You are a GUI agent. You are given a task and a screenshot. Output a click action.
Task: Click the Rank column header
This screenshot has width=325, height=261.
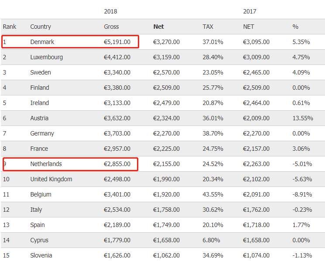(10, 27)
